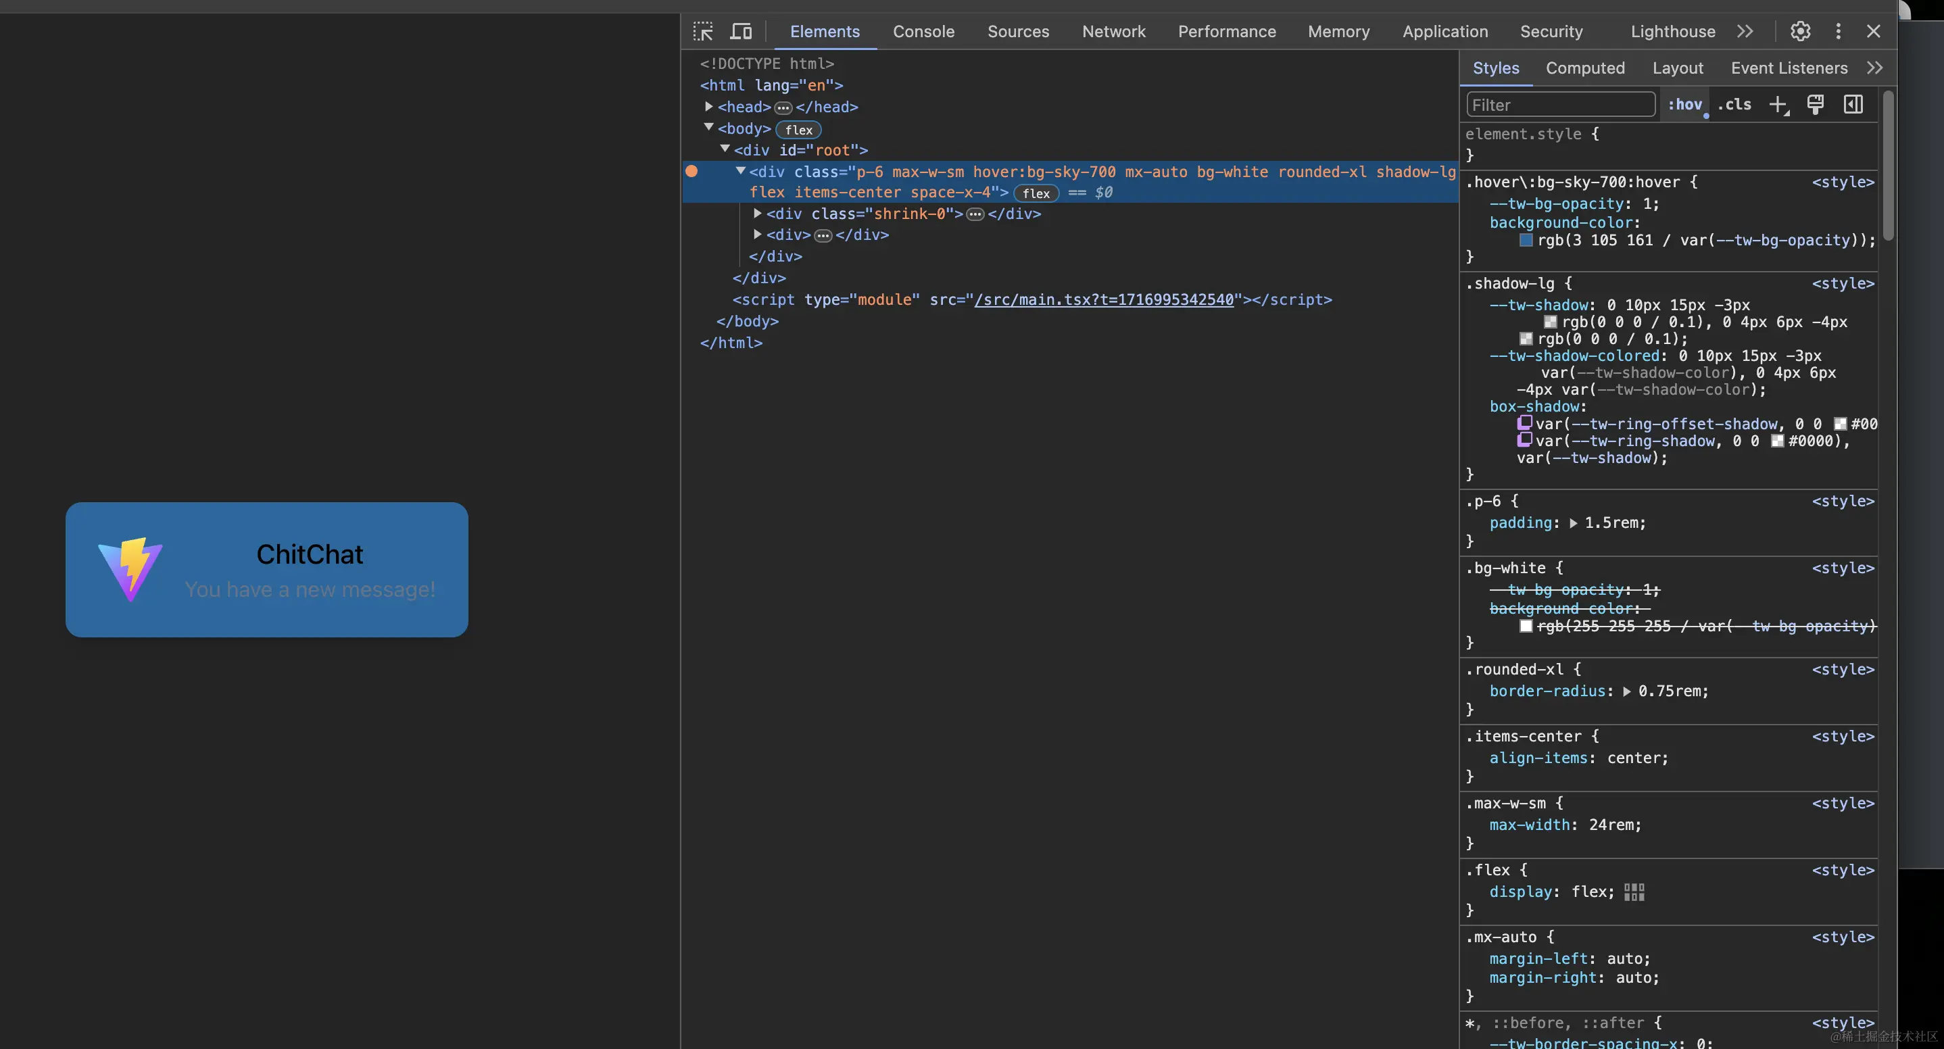Open the /src/main.tsx script link
The height and width of the screenshot is (1049, 1944).
point(1103,299)
